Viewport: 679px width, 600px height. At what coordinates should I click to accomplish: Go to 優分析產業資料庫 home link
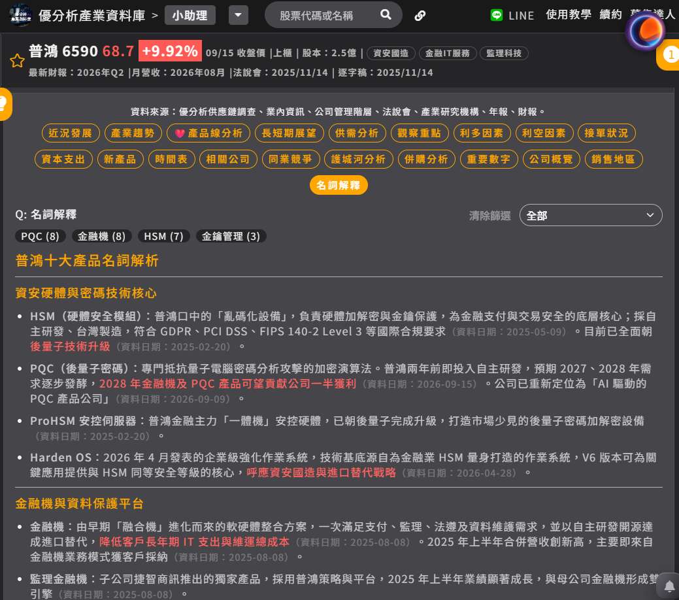(x=91, y=16)
